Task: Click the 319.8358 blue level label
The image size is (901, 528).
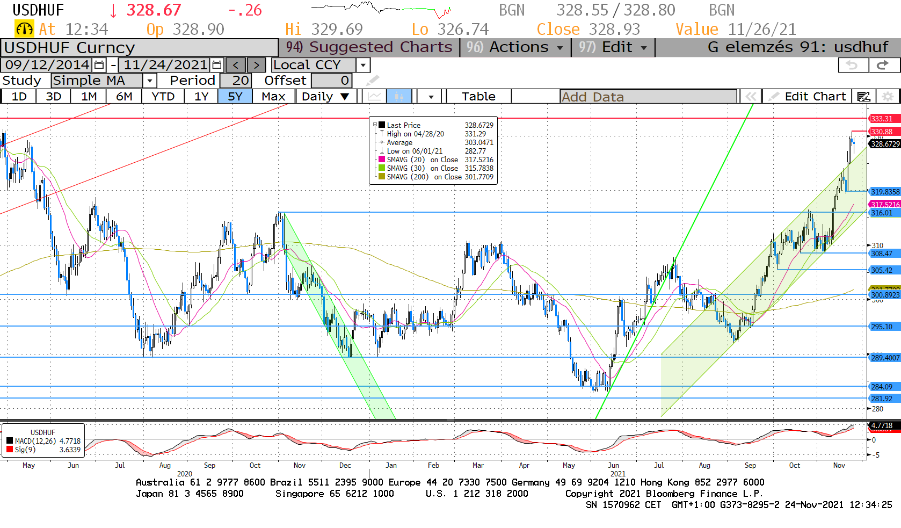Action: tap(885, 192)
